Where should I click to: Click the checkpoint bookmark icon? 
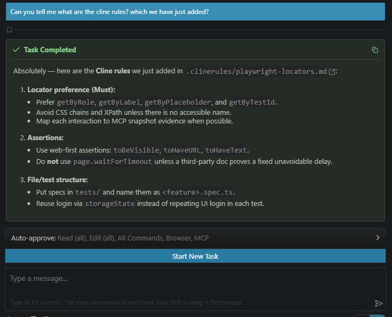[x=9, y=30]
